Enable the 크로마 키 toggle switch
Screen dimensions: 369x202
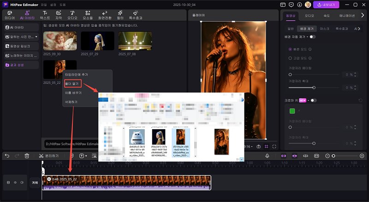point(314,100)
